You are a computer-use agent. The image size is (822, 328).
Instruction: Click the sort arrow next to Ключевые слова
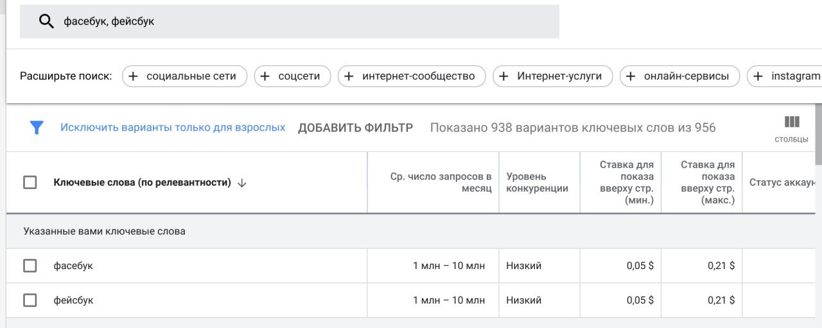click(241, 183)
